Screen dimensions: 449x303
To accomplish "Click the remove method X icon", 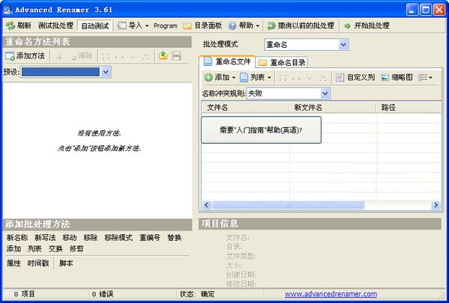I will pyautogui.click(x=59, y=56).
